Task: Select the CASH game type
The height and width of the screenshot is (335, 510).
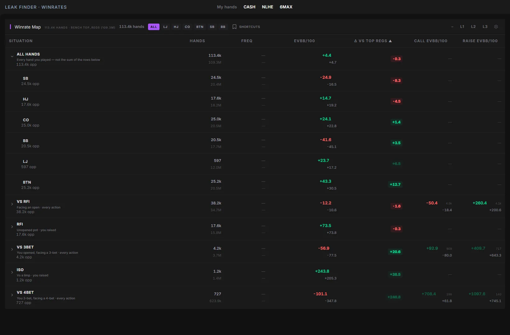Action: 249,7
